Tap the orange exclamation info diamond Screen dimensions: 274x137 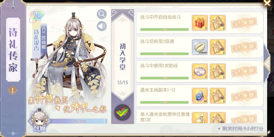point(13,90)
